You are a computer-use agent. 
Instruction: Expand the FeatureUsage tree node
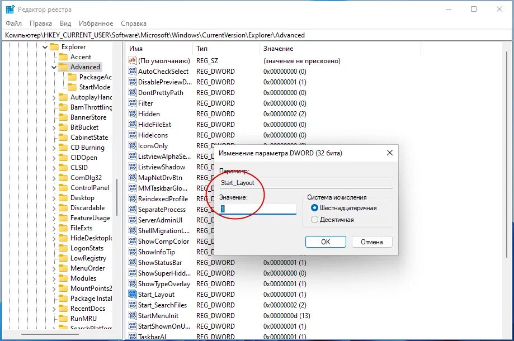54,218
